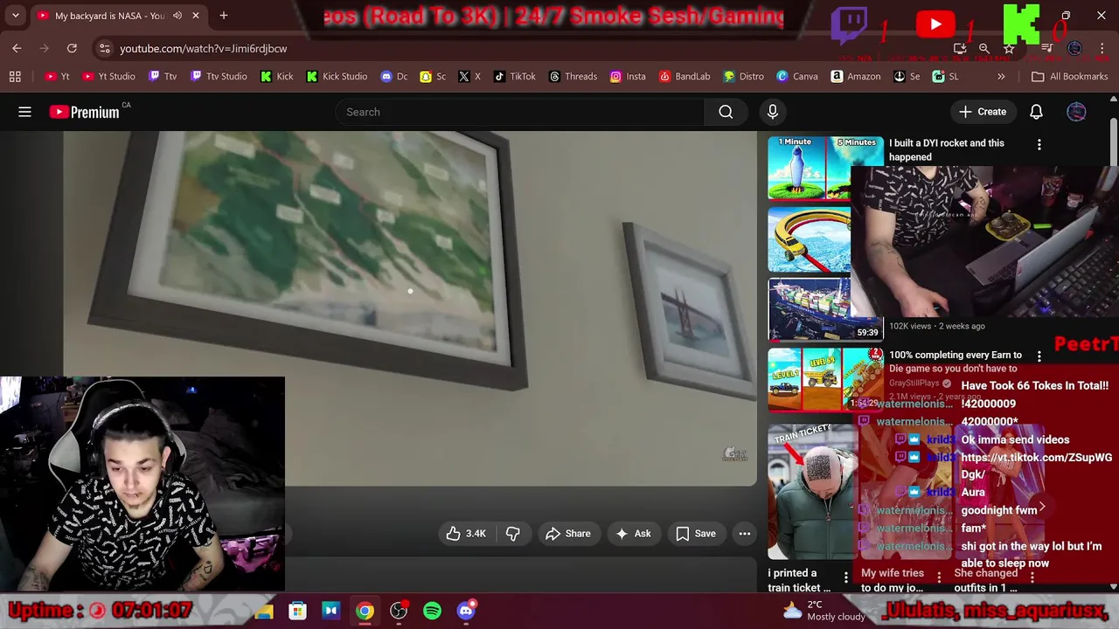Open the Insta bookmark
This screenshot has width=1119, height=629.
coord(628,77)
